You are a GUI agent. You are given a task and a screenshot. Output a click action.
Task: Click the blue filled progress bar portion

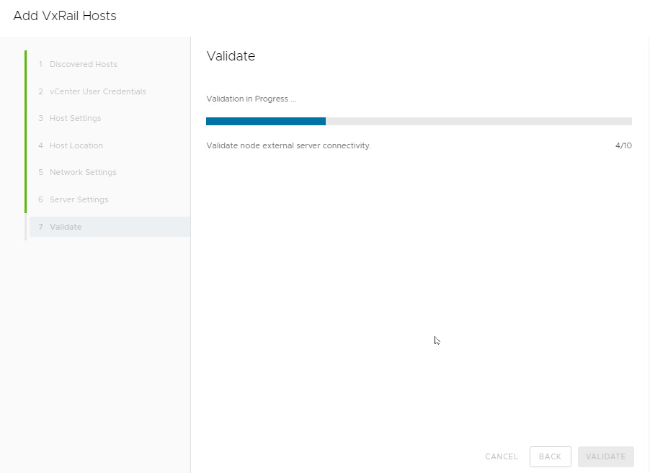pyautogui.click(x=266, y=122)
